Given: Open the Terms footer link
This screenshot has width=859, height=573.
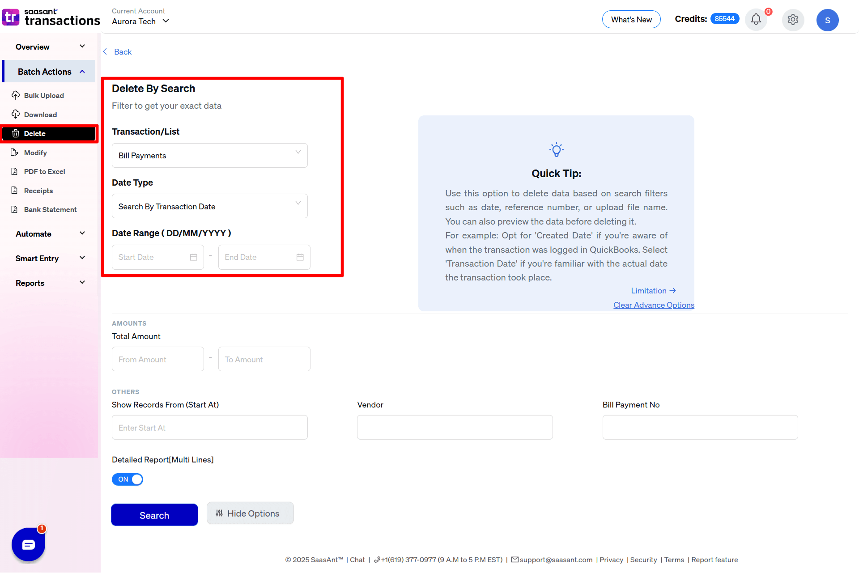Looking at the screenshot, I should [674, 560].
